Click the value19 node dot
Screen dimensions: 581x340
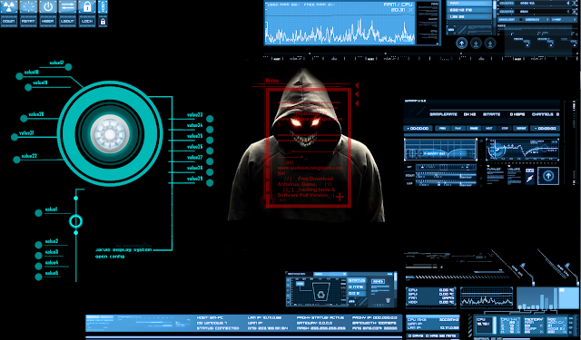28,87
